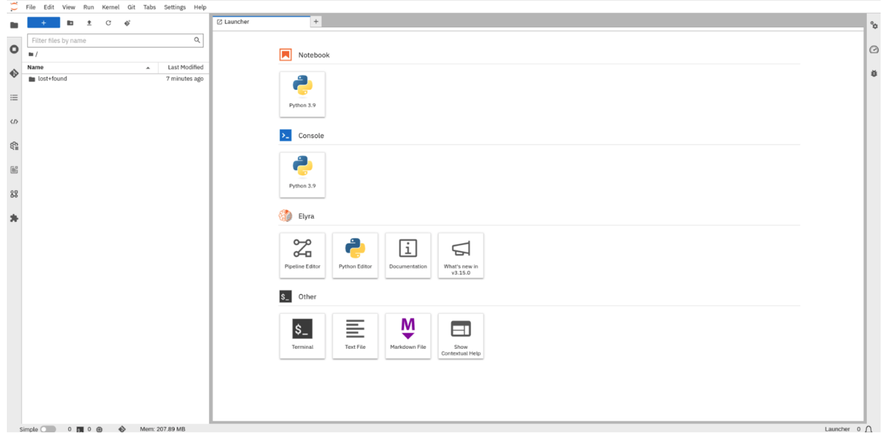Show the Table of Contents panel
This screenshot has height=433, width=882.
click(x=14, y=98)
